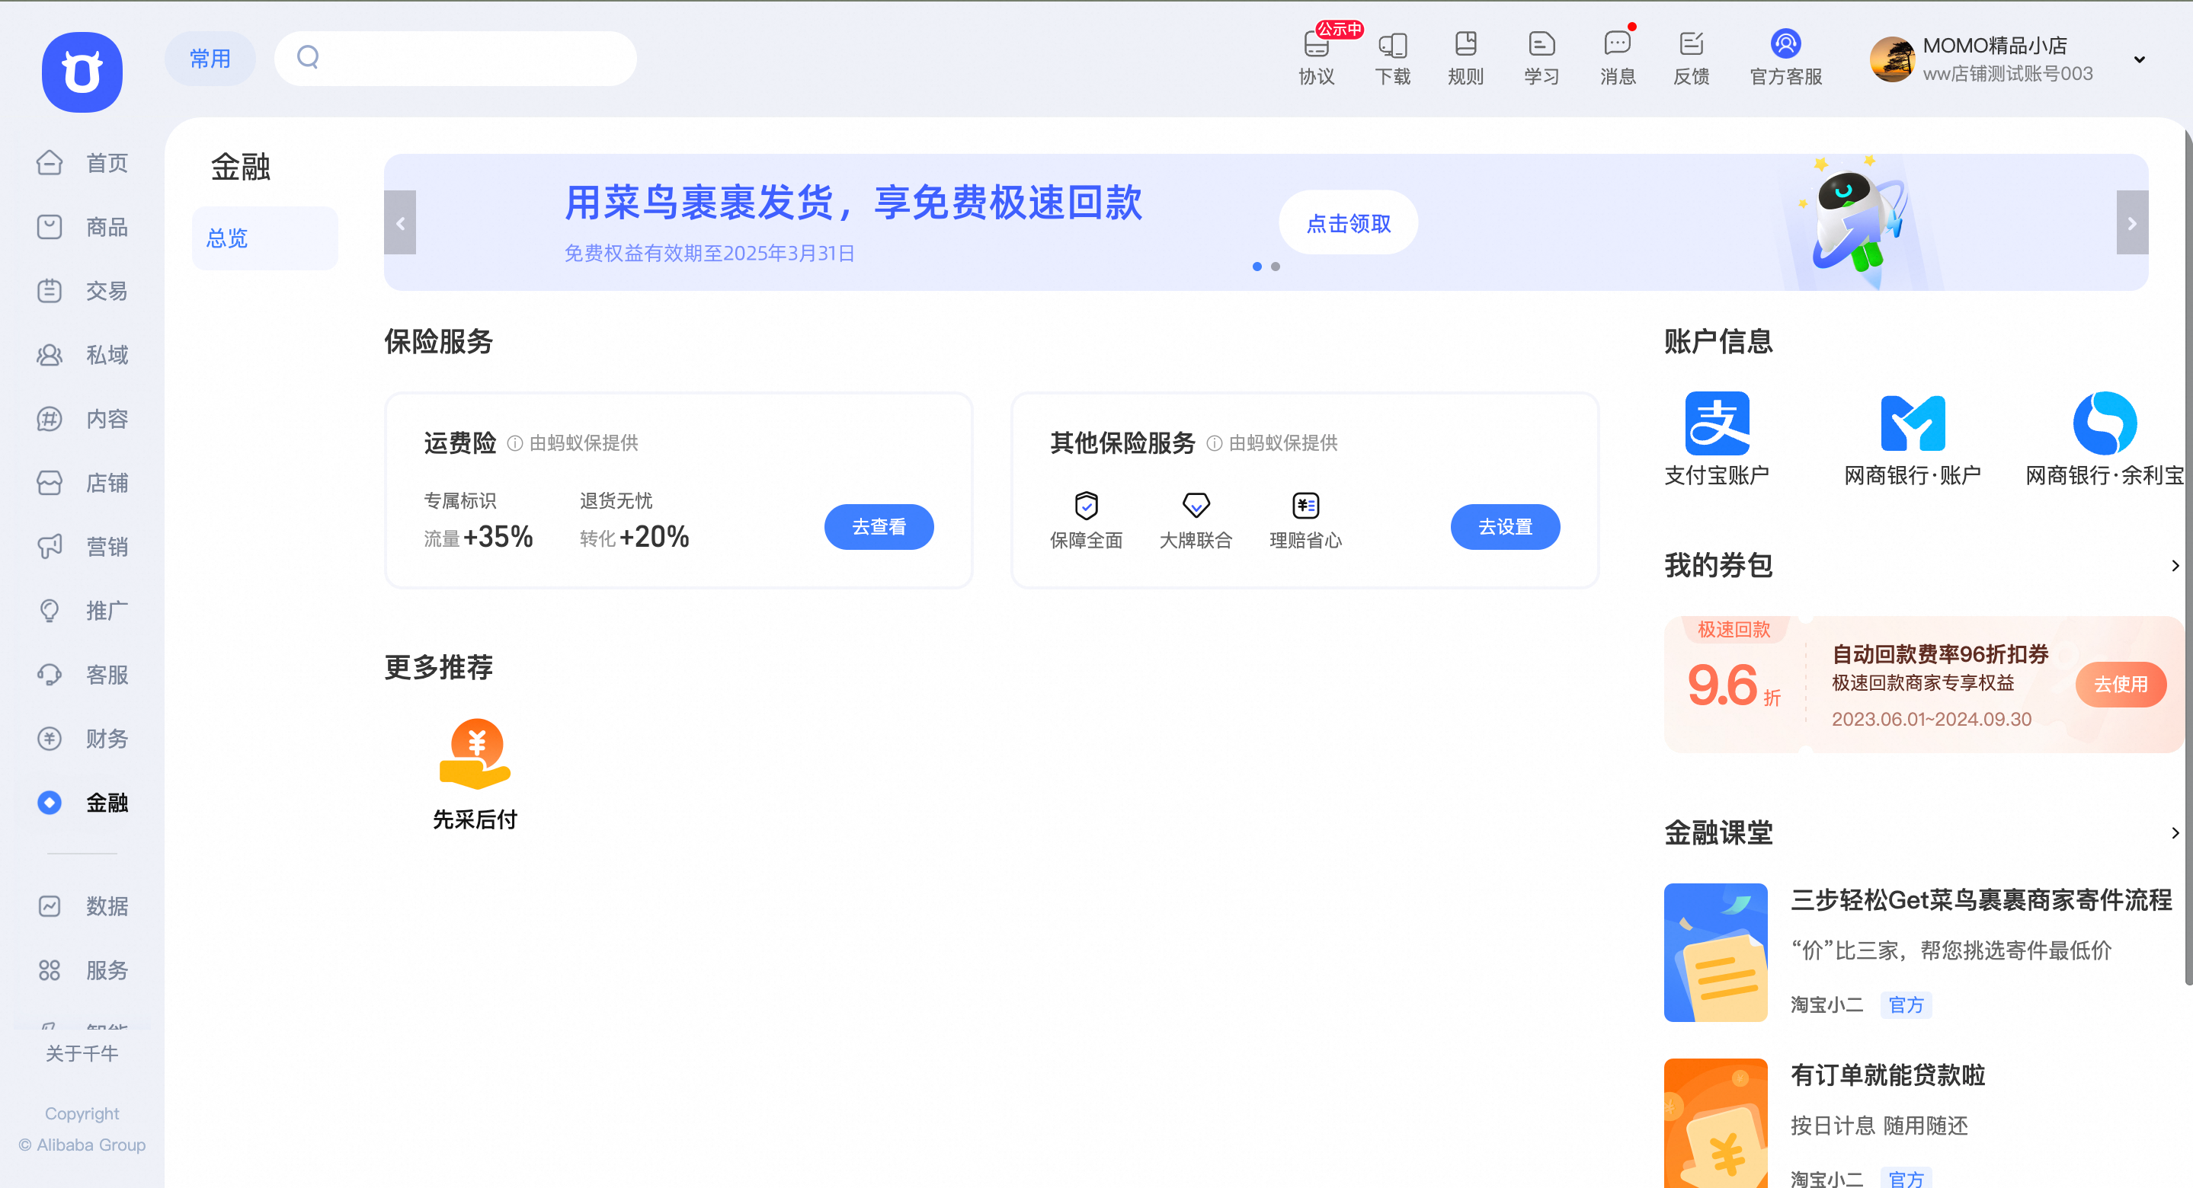Open the 反馈 feedback icon
2193x1188 pixels.
pos(1691,58)
